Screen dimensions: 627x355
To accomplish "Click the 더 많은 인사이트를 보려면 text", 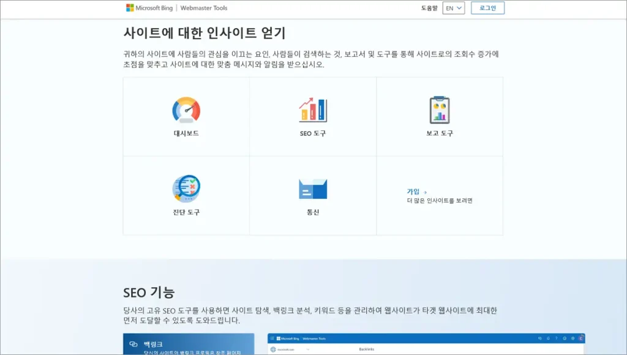I will [x=440, y=201].
